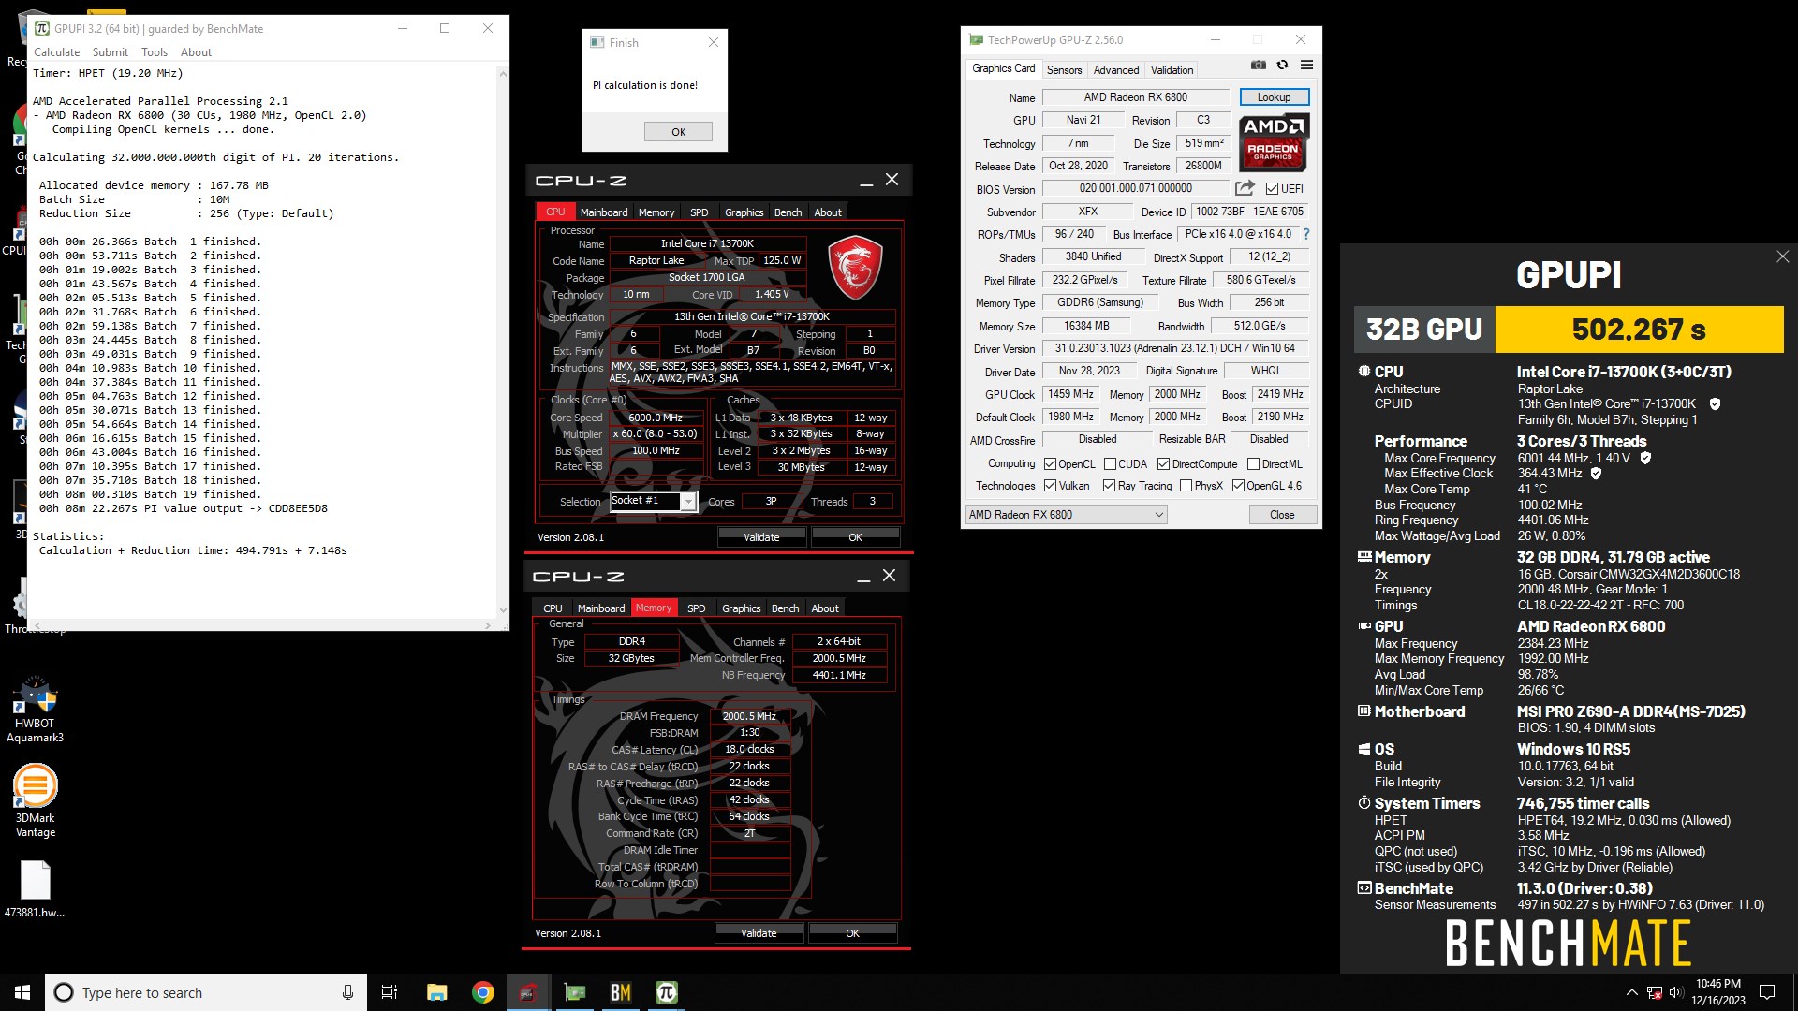Image resolution: width=1798 pixels, height=1011 pixels.
Task: Click the BIOS export share icon
Action: point(1245,188)
